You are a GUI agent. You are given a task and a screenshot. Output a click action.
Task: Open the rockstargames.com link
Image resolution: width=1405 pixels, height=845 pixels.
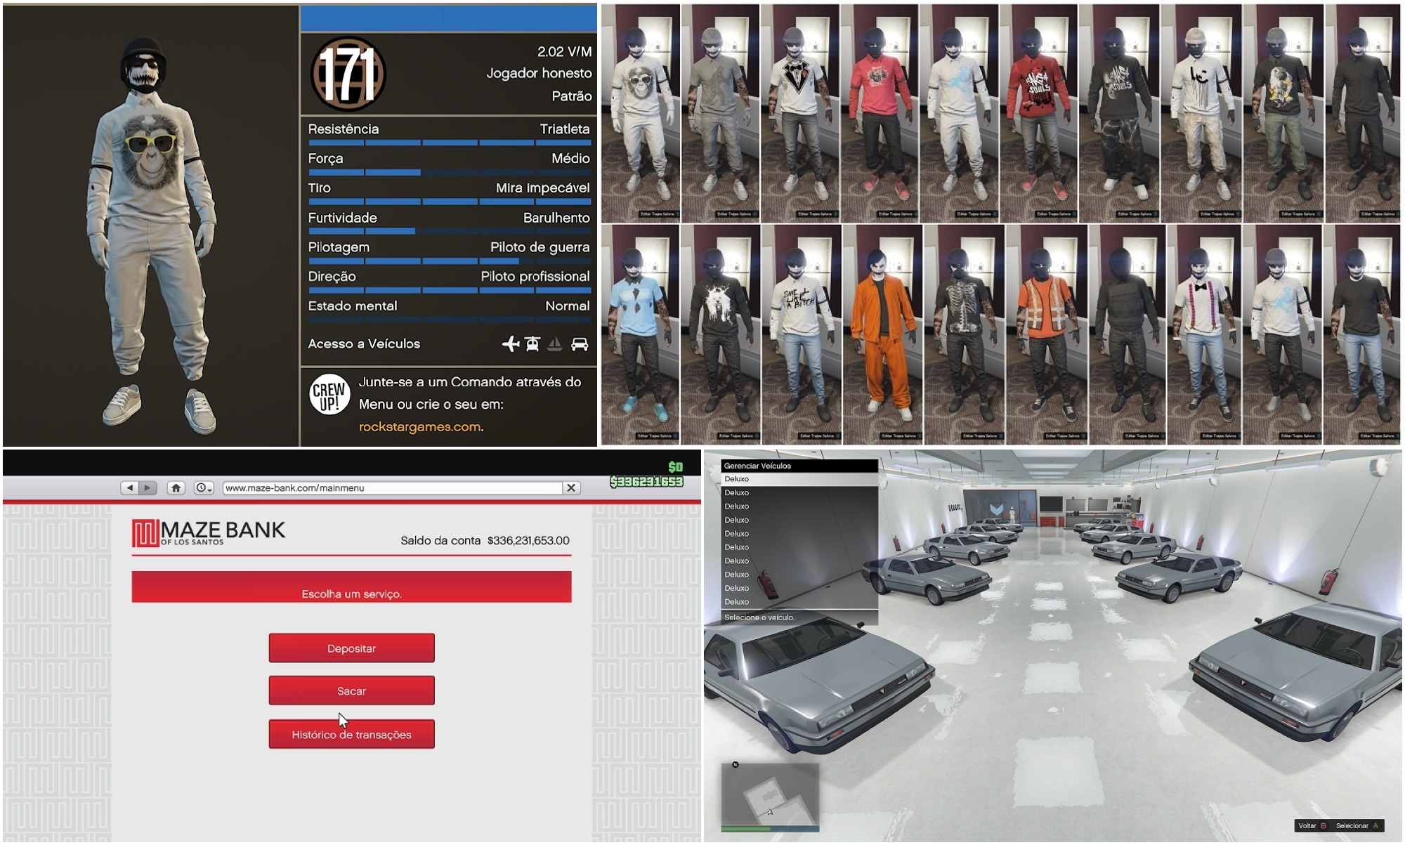coord(420,426)
